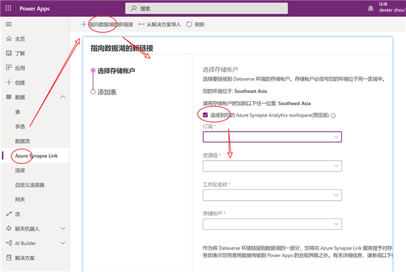The image size is (406, 272).
Task: Open 了解 in sidebar
Action: 20,54
